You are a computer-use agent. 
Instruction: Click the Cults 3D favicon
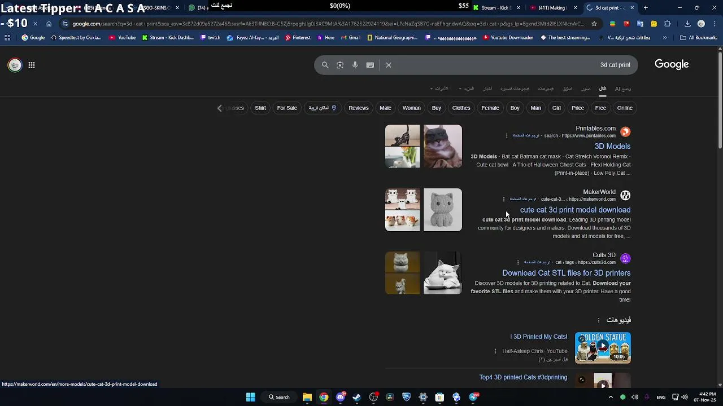point(625,258)
